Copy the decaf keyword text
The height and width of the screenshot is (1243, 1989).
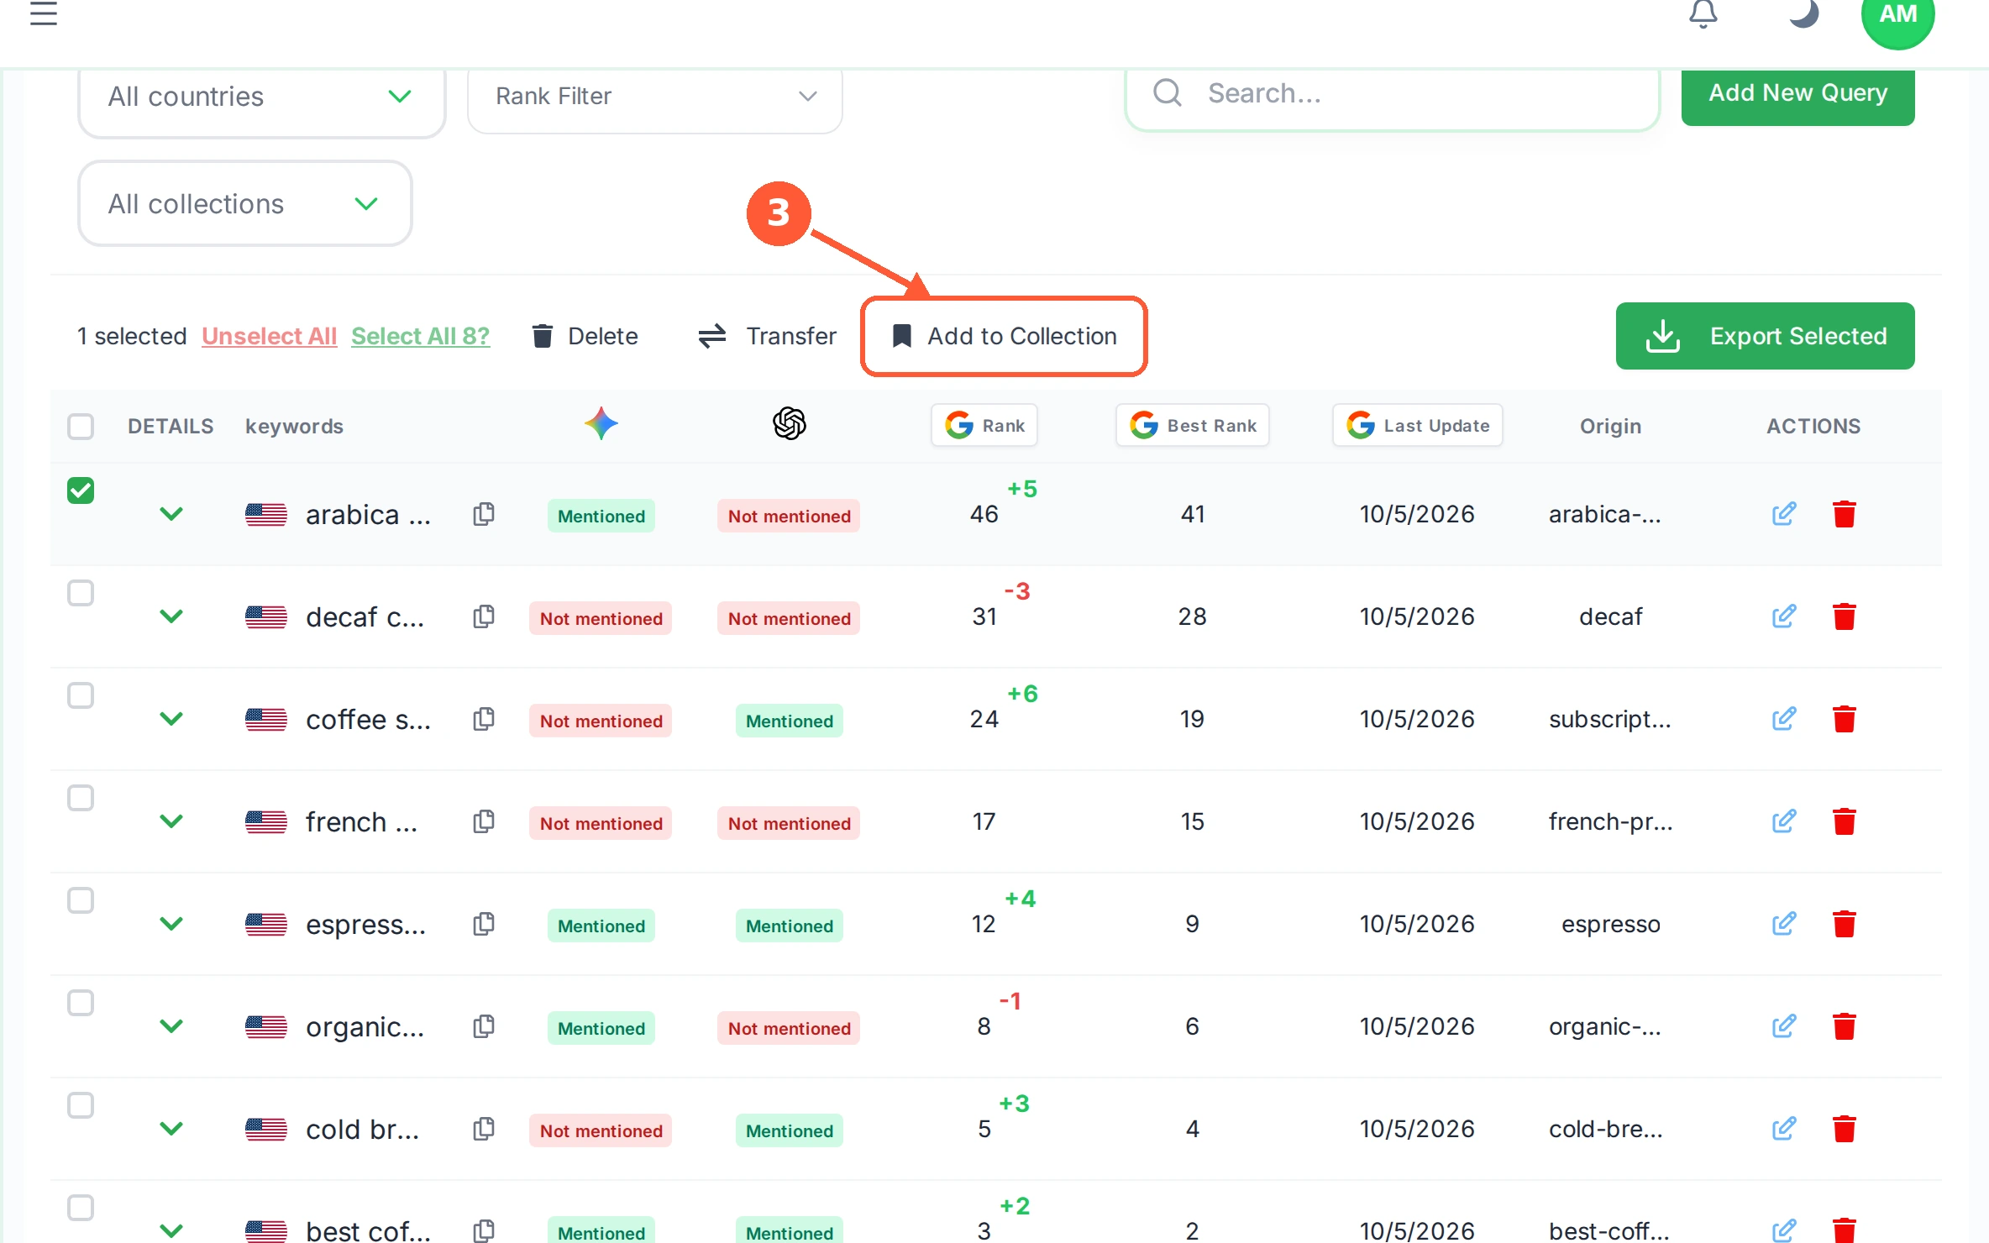coord(484,616)
